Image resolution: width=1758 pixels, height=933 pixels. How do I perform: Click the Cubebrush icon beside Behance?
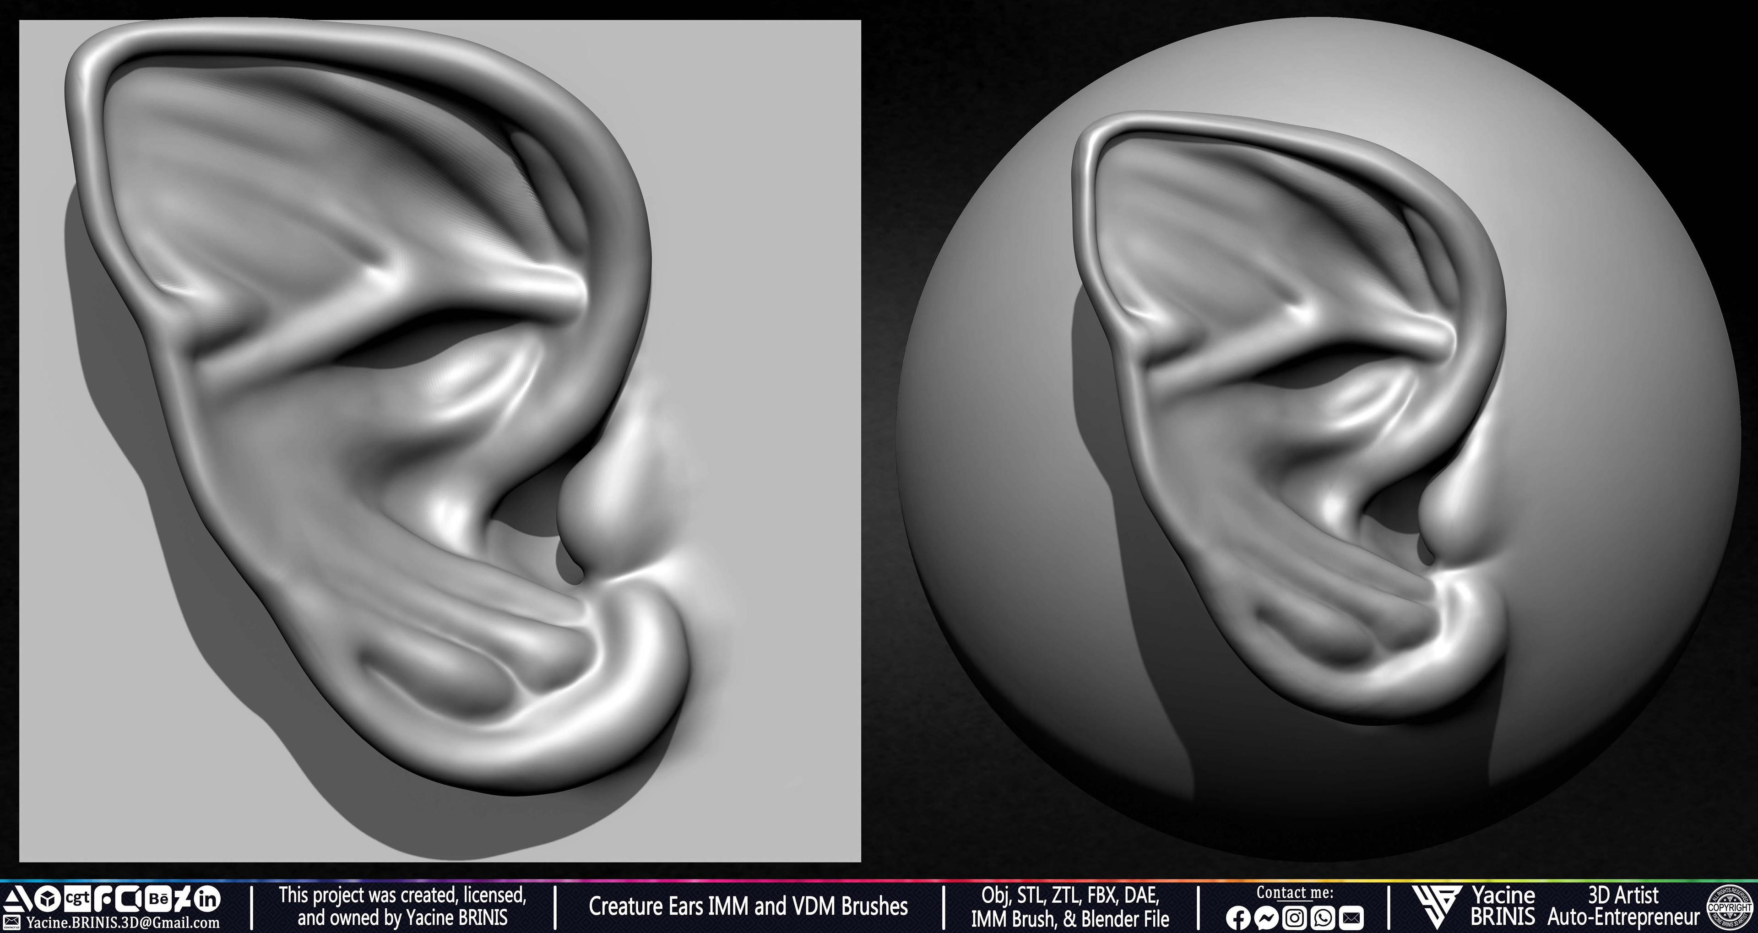click(128, 898)
